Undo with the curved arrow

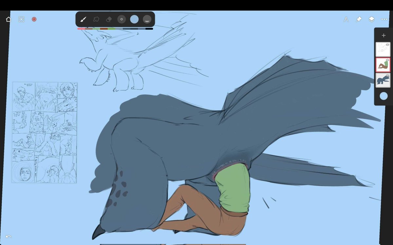(x=9, y=236)
